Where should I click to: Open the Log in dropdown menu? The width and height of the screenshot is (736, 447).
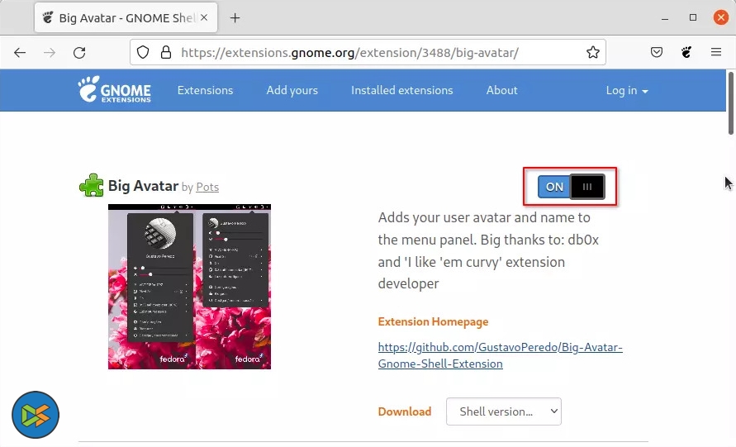tap(627, 90)
